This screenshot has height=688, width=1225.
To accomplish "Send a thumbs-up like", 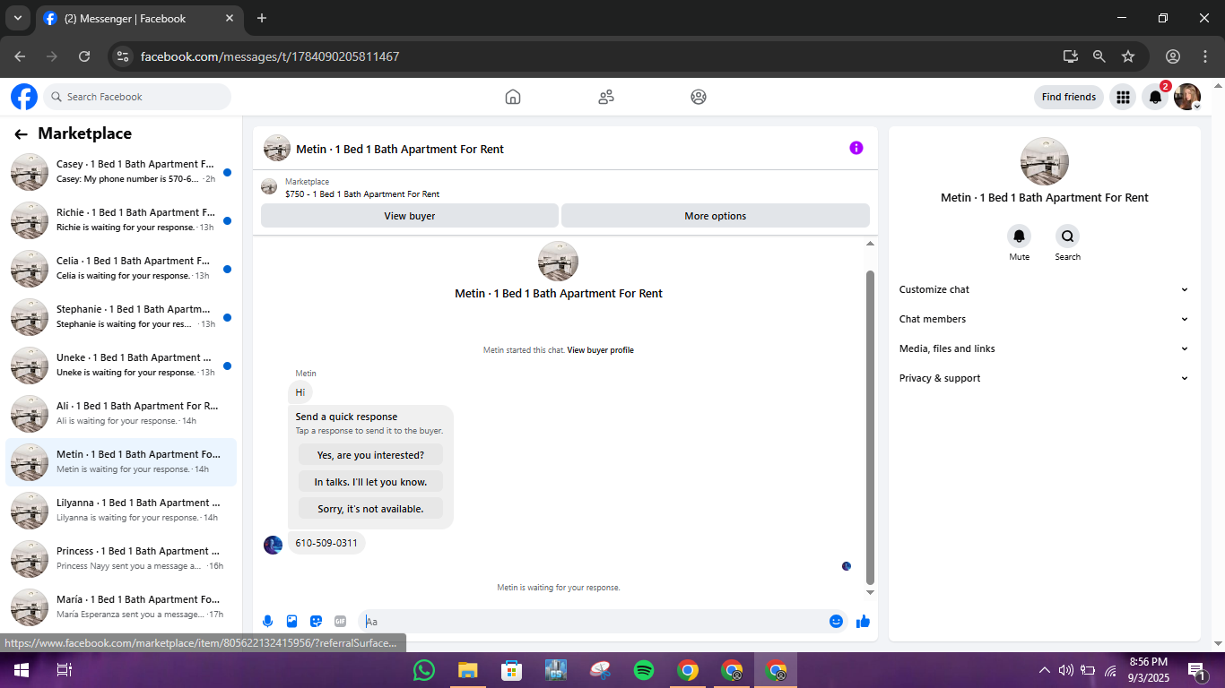I will 863,621.
